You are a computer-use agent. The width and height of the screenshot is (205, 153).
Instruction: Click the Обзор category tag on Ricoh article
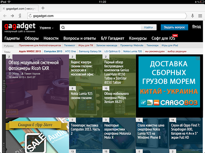14,74
